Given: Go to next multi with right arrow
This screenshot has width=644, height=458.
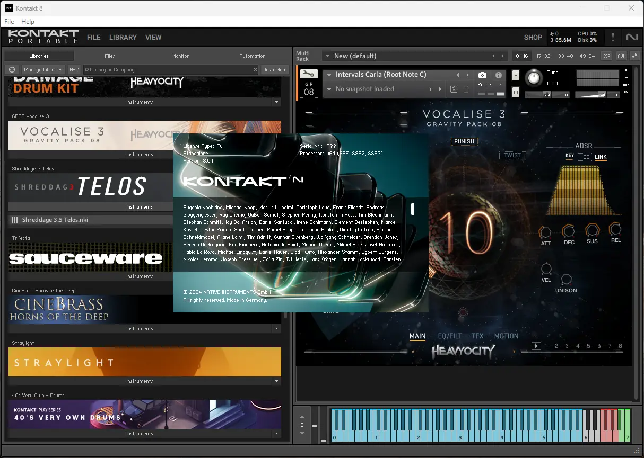Looking at the screenshot, I should click(503, 56).
